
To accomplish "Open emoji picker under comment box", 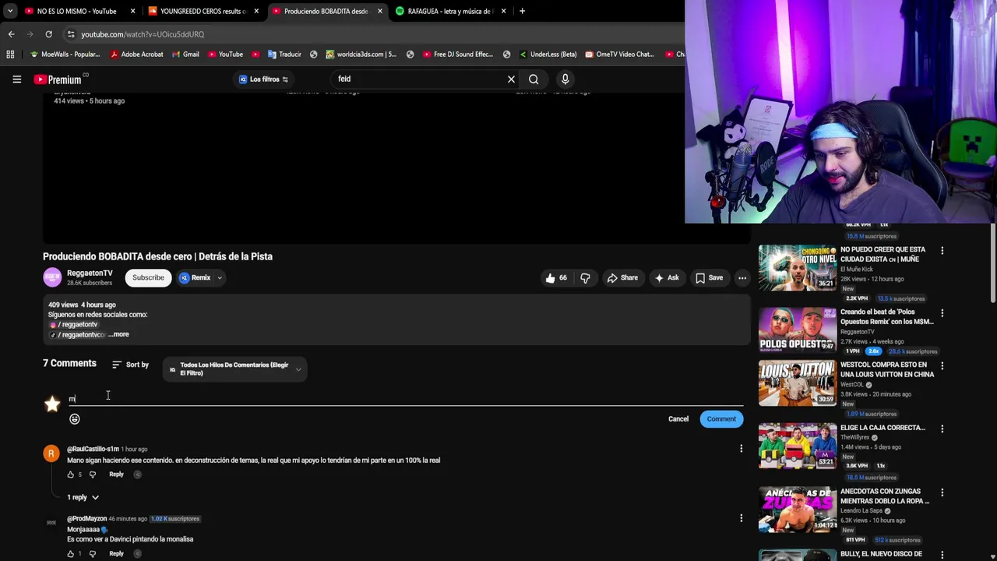I will [x=75, y=419].
